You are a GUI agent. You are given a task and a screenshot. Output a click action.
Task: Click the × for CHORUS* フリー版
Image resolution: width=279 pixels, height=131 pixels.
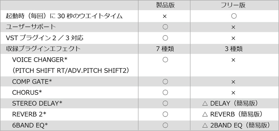[x=233, y=93]
